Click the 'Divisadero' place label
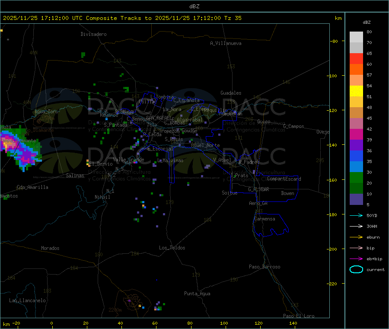This screenshot has width=389, height=329. [x=93, y=34]
